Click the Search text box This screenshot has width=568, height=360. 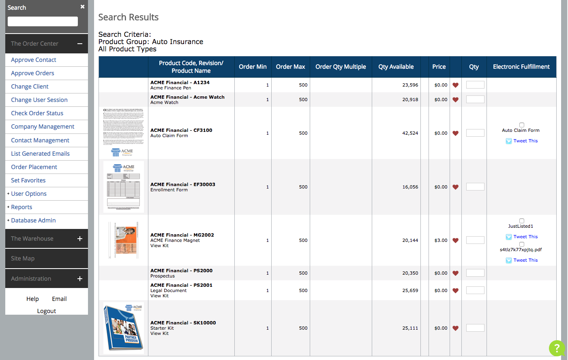coord(43,21)
